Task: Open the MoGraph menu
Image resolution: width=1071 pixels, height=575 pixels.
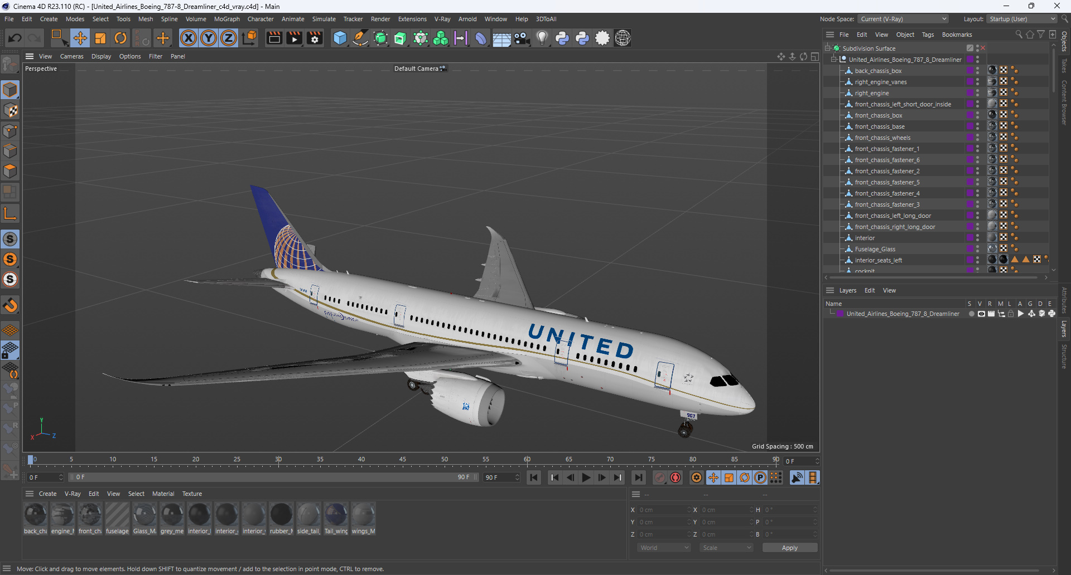Action: coord(226,19)
